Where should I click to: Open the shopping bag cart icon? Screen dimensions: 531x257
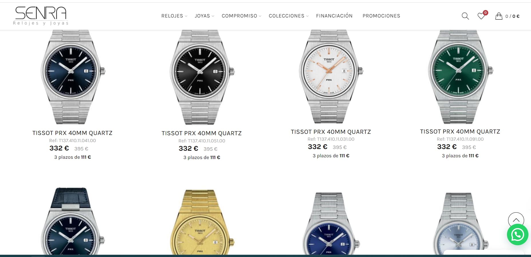click(x=499, y=16)
